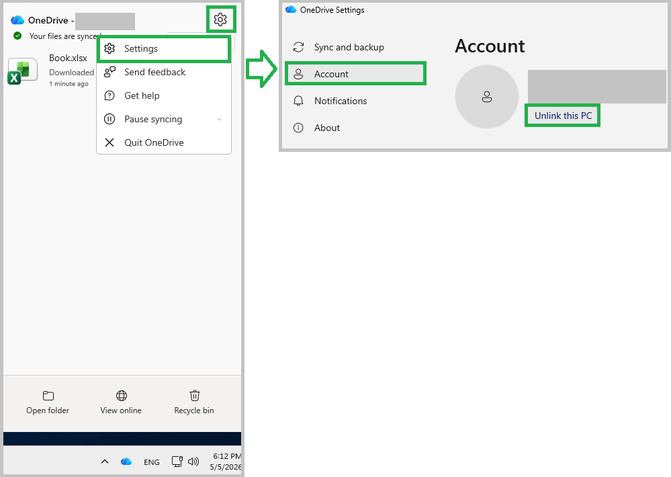Viewport: 671px width, 477px height.
Task: Click the OneDrive cloud icon in system tray
Action: (126, 462)
